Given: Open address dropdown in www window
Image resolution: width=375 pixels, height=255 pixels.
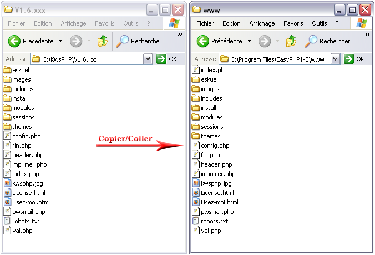Looking at the screenshot, I should (336, 59).
